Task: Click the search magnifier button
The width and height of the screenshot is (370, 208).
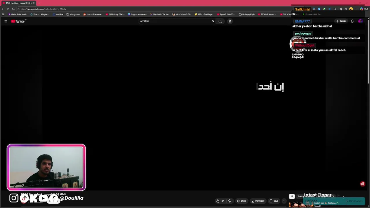Action: (220, 21)
